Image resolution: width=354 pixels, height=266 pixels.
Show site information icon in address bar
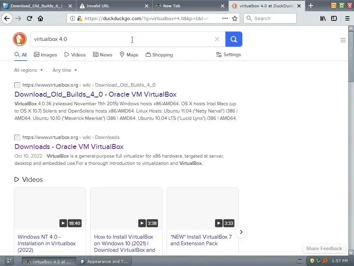tap(72, 18)
